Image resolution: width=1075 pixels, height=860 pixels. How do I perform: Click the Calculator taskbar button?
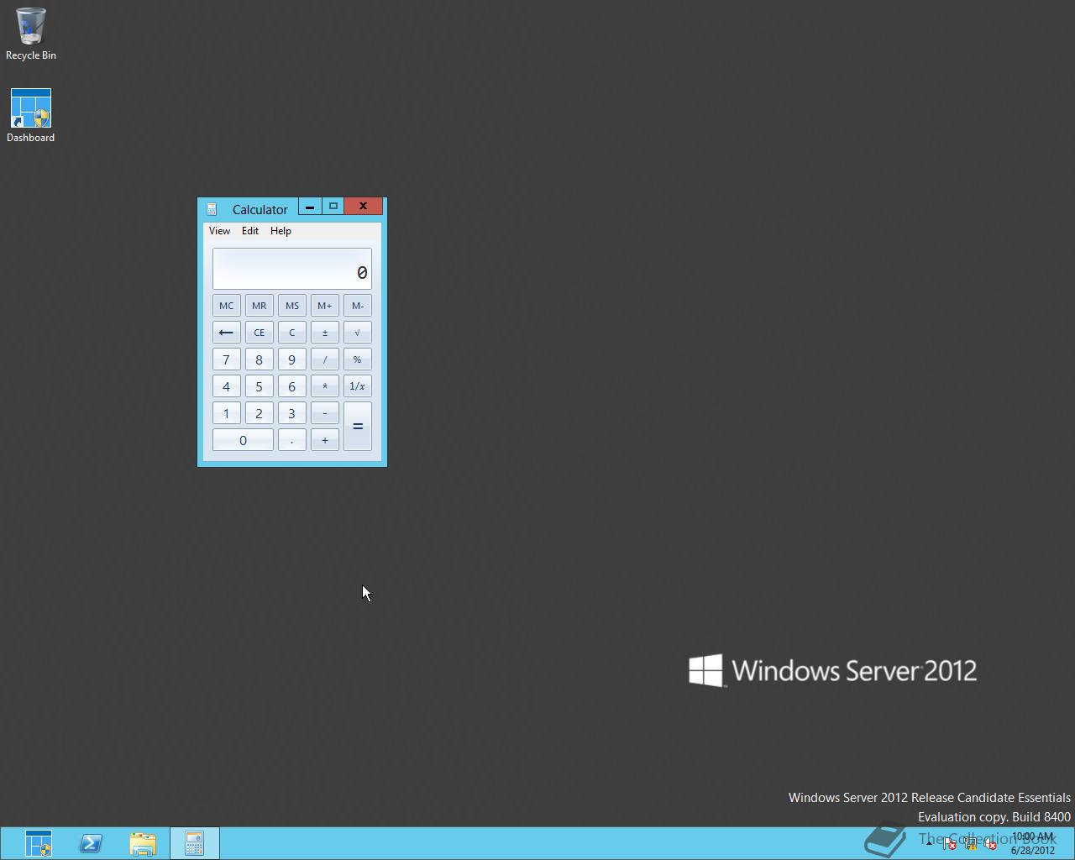pos(195,843)
